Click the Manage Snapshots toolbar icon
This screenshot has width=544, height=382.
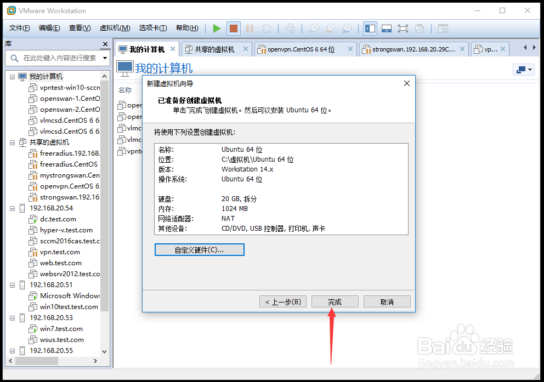pyautogui.click(x=347, y=28)
